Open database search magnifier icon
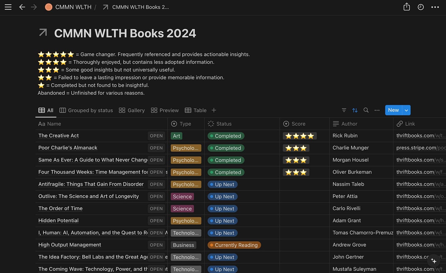 (366, 110)
